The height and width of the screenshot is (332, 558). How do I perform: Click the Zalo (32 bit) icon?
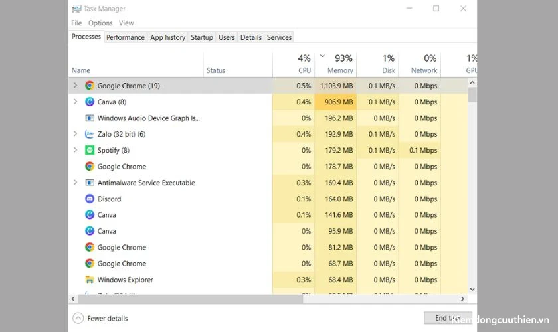pos(90,134)
